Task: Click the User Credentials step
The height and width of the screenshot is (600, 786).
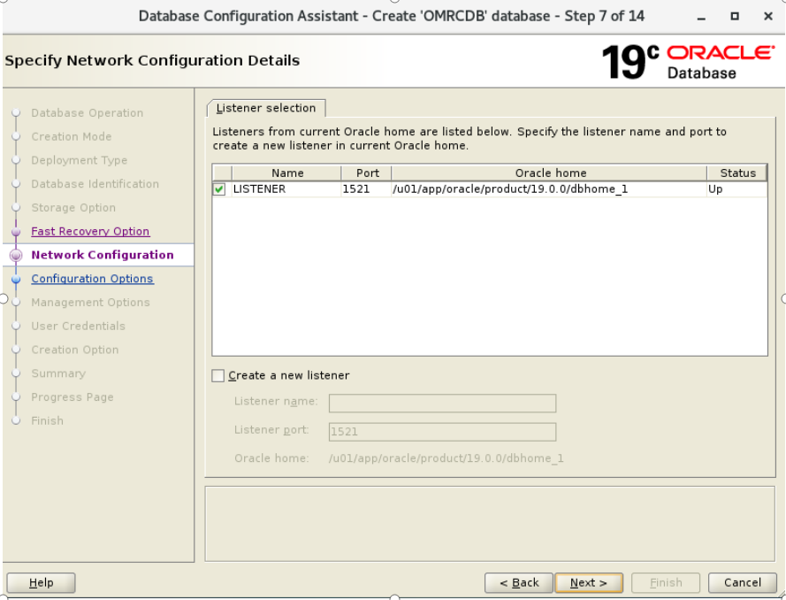Action: [78, 326]
